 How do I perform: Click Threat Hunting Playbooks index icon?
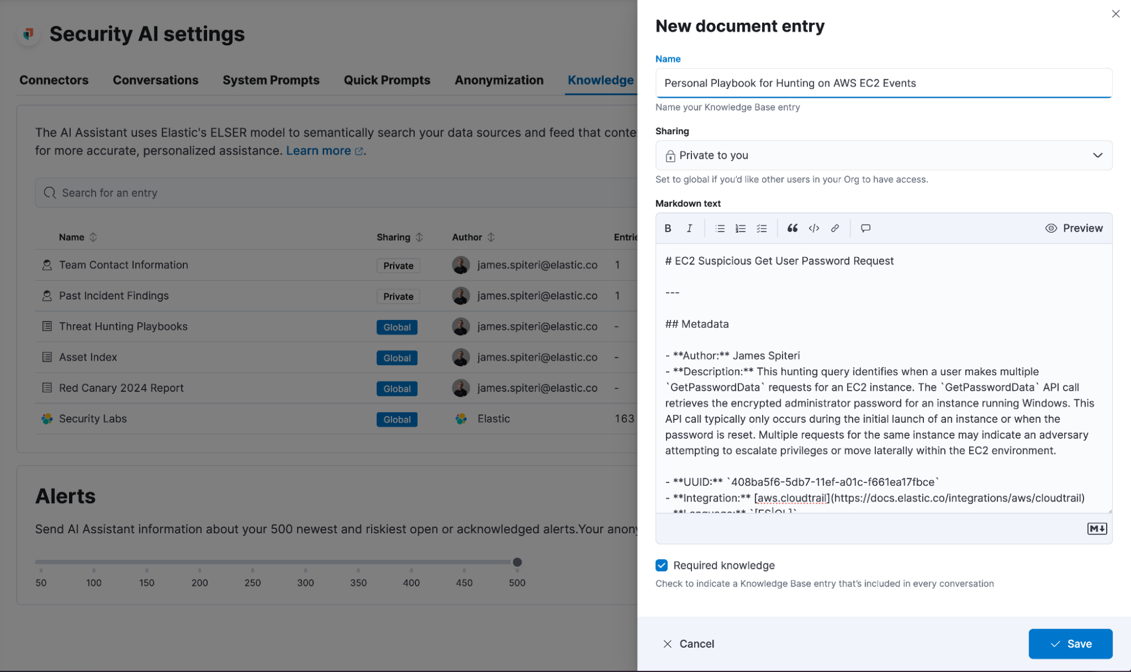coord(47,326)
